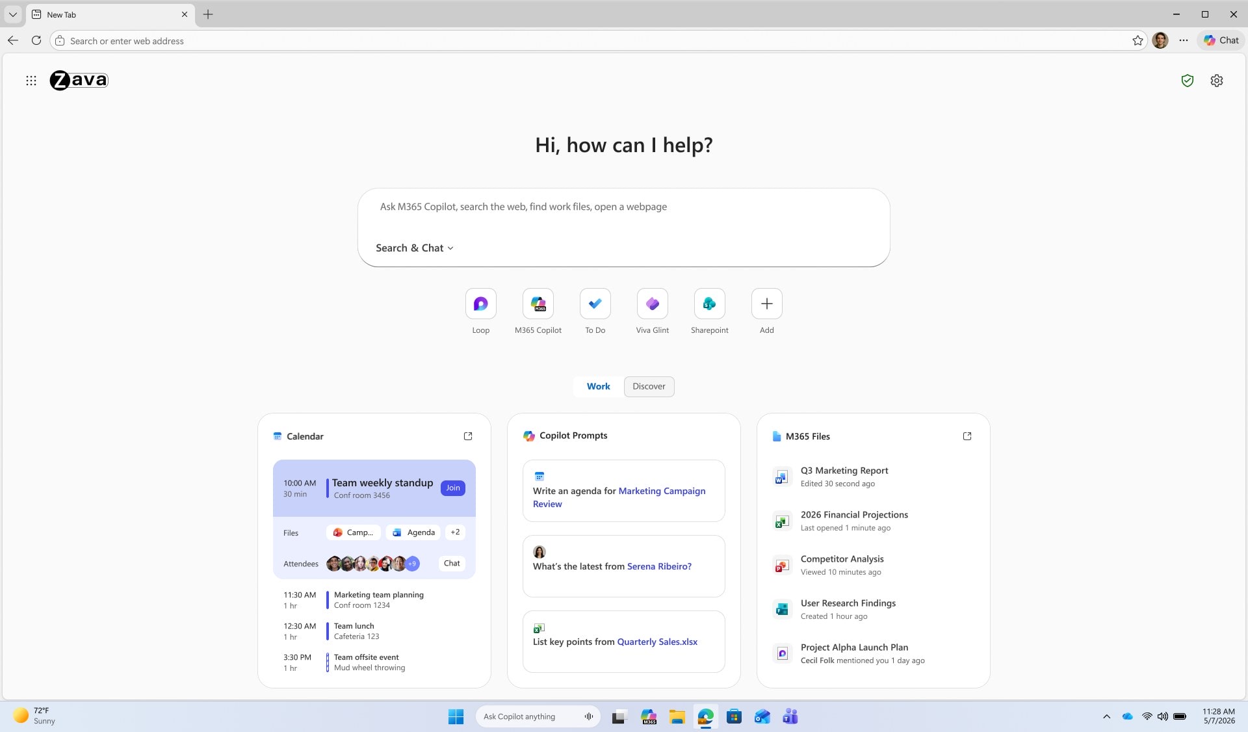Add a new shortcut tile
Screen dimensions: 1248x732
click(767, 304)
